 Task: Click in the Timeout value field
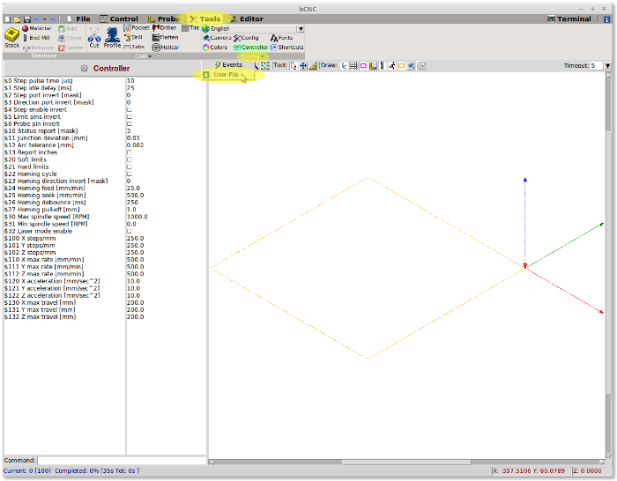pyautogui.click(x=597, y=66)
